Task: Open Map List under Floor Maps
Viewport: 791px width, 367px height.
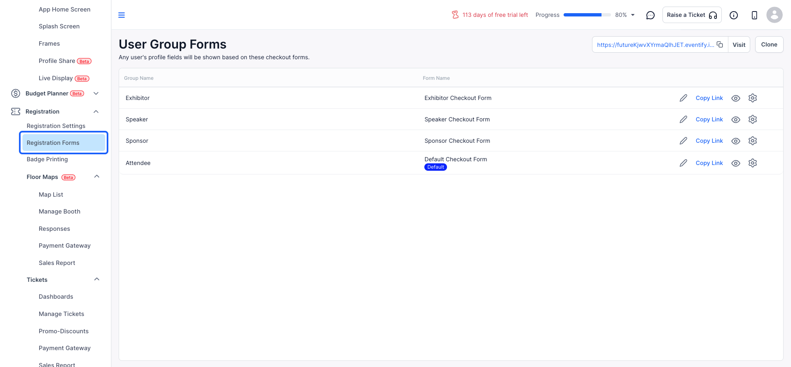Action: [x=51, y=195]
